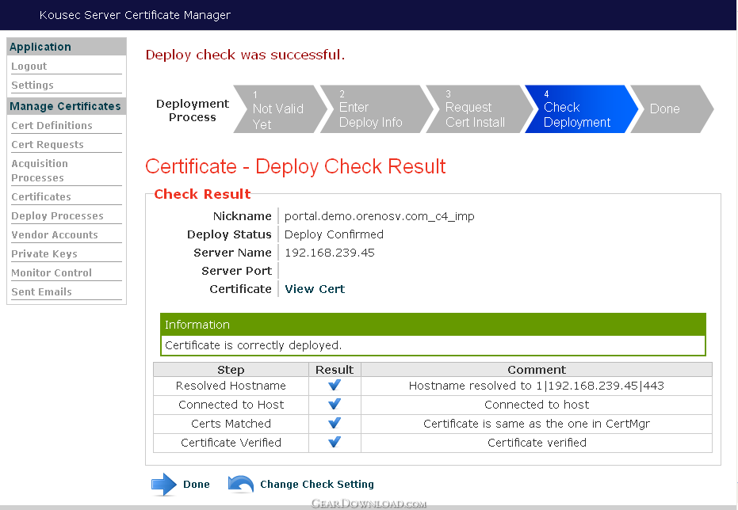Click 'Deploy check was successful.' message
The image size is (738, 510).
[x=245, y=55]
